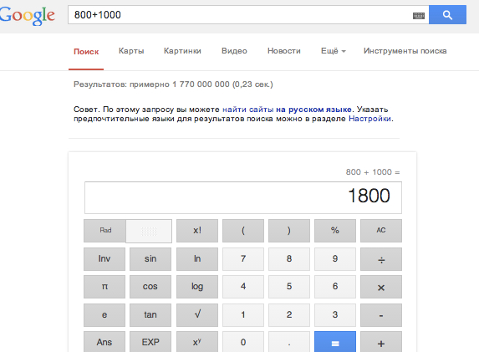This screenshot has width=479, height=352.
Task: Expand the Ещё dropdown menu
Action: [x=334, y=51]
